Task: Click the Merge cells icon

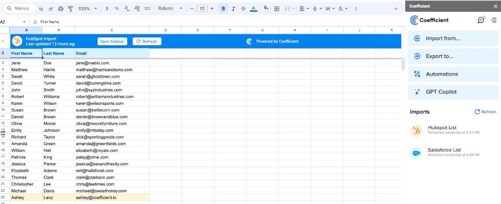Action: coord(287,9)
